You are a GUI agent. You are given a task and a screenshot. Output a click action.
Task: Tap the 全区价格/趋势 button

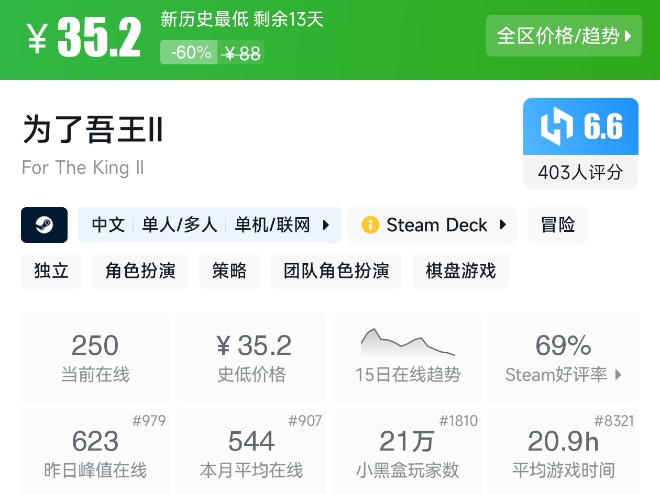[563, 36]
